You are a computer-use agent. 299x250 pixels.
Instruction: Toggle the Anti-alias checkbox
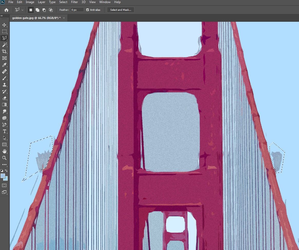coord(88,10)
